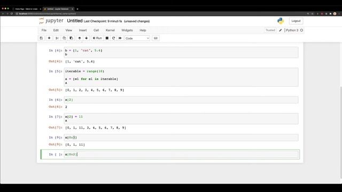The image size is (342, 192).
Task: Restart the kernel and run all cells
Action: 120,38
